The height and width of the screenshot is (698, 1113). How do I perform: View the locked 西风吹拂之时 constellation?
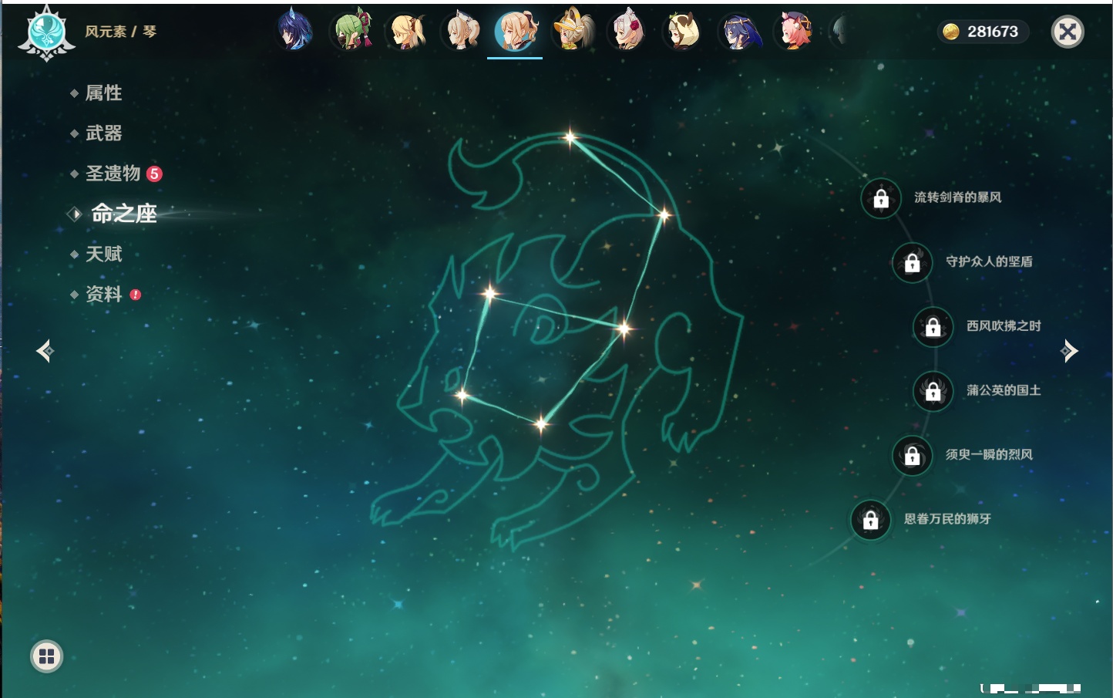tap(933, 327)
